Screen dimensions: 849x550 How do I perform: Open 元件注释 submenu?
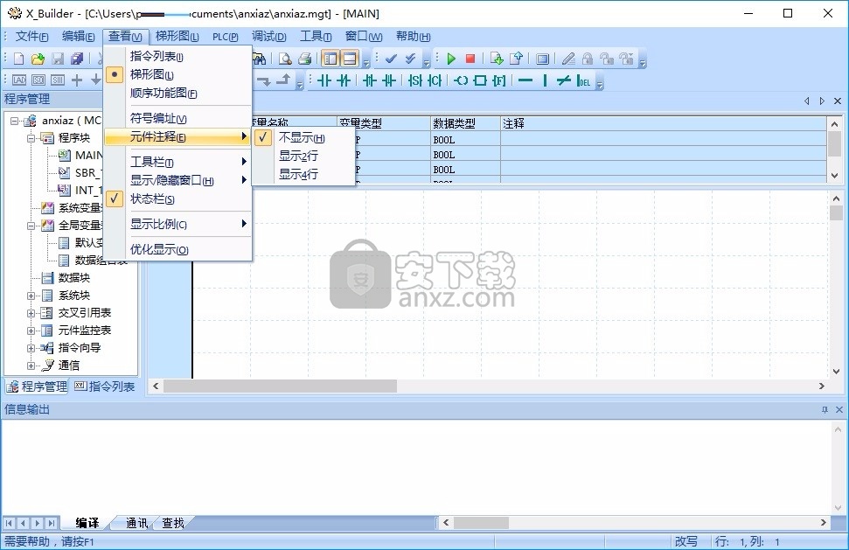(177, 137)
